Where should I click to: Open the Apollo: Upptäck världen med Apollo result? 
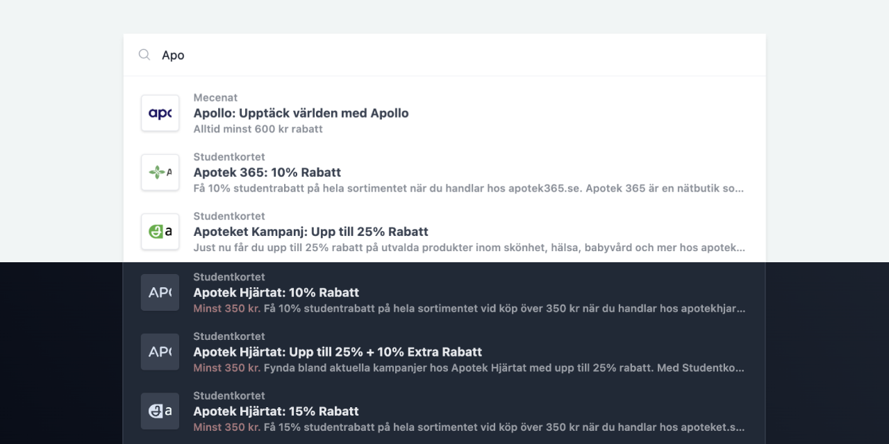coord(300,112)
